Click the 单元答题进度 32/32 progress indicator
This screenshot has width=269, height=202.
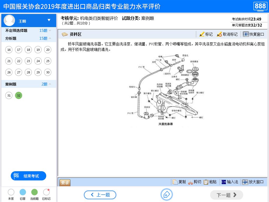click(x=247, y=25)
